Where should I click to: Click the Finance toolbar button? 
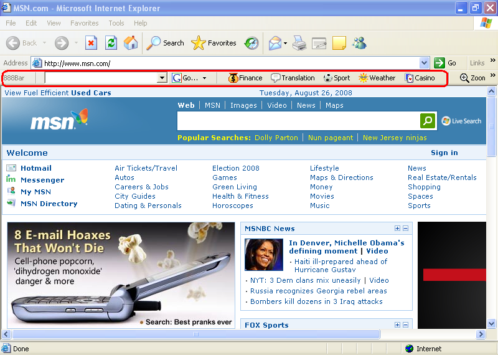245,78
